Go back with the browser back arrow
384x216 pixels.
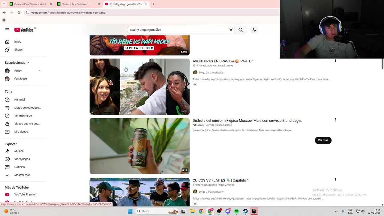pos(4,13)
